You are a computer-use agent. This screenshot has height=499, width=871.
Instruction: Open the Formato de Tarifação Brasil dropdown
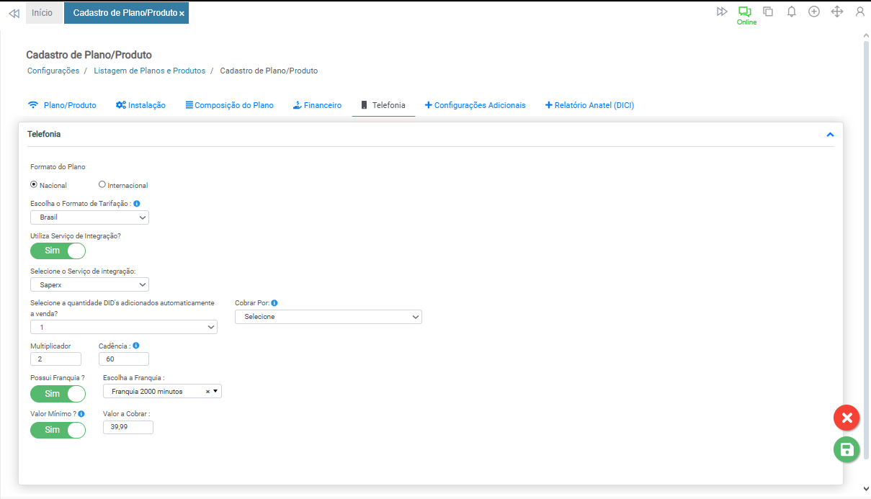(89, 217)
